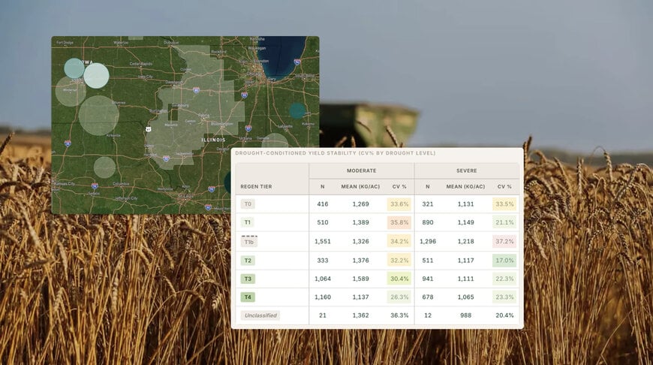Click the 22.3% CV cell
Viewport: 653px width, 365px height.
(x=504, y=279)
